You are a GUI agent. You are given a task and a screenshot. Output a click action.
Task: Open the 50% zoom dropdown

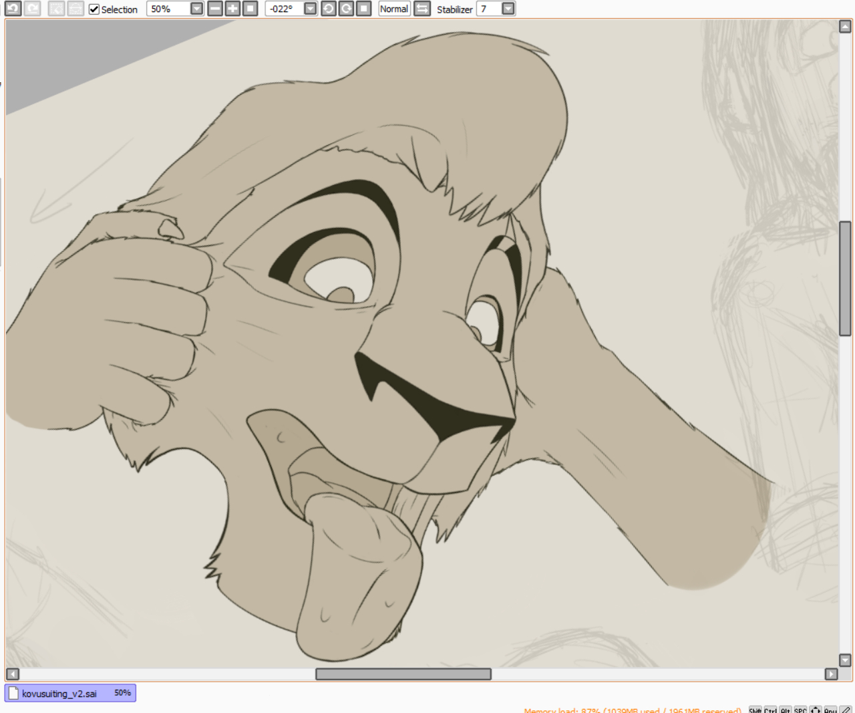point(196,9)
